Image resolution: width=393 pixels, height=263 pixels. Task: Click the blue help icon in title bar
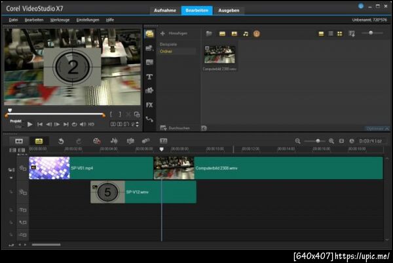click(361, 7)
